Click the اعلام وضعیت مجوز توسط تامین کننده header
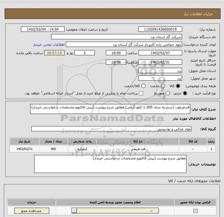The image size is (224, 217). [115, 202]
